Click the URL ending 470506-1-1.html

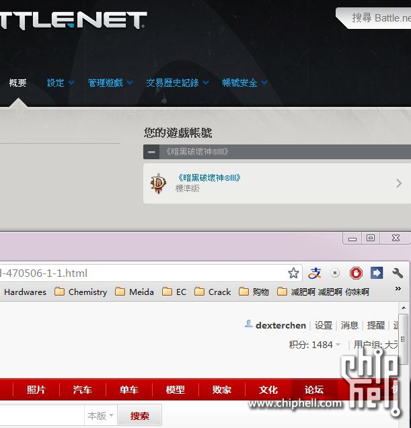[x=44, y=273]
